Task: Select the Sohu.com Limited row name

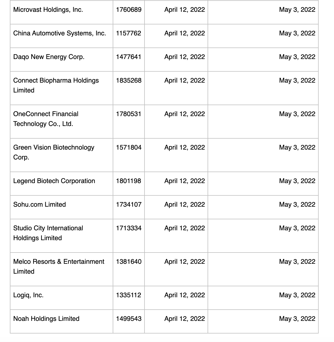Action: (39, 205)
